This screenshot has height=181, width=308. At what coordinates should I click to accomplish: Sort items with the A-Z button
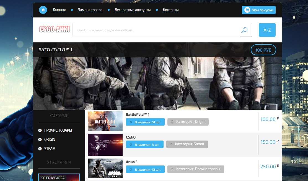point(267,30)
